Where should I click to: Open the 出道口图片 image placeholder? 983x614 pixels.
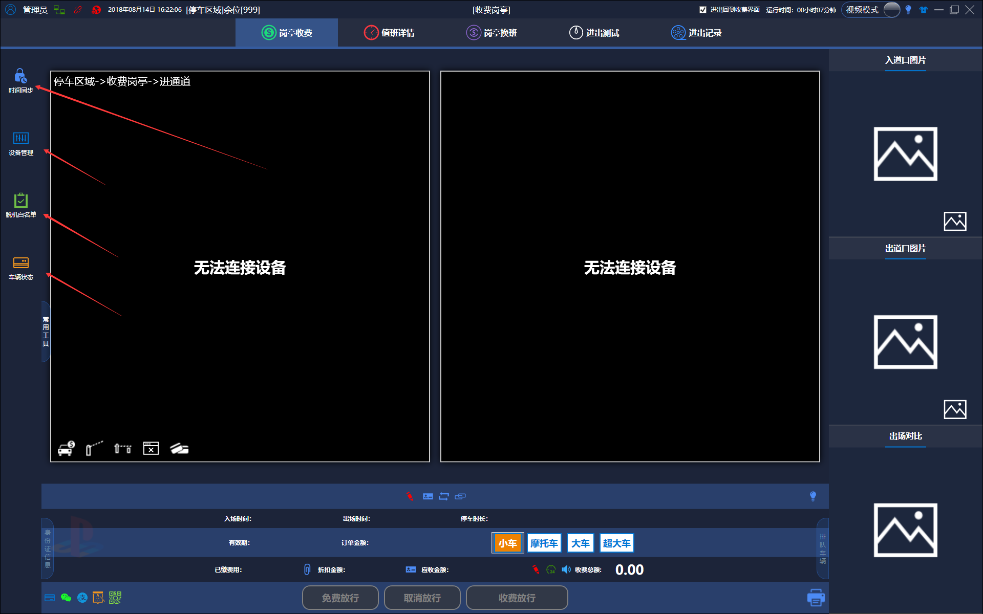tap(905, 342)
